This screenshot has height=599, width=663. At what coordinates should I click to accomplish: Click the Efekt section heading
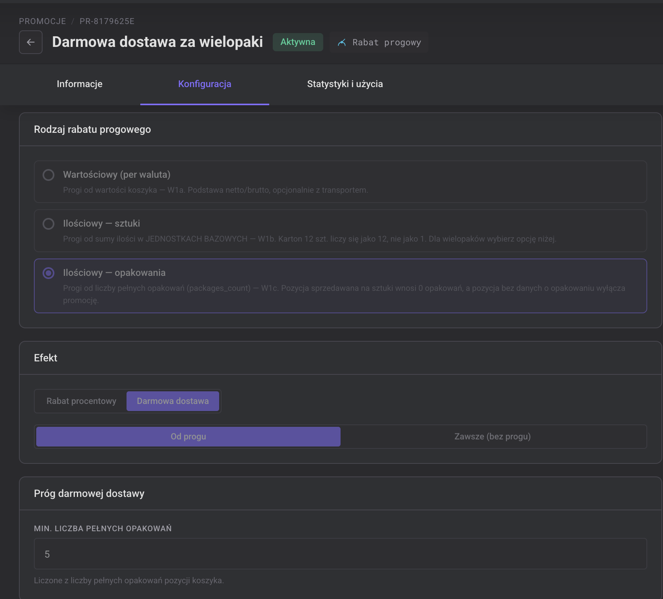click(x=45, y=358)
